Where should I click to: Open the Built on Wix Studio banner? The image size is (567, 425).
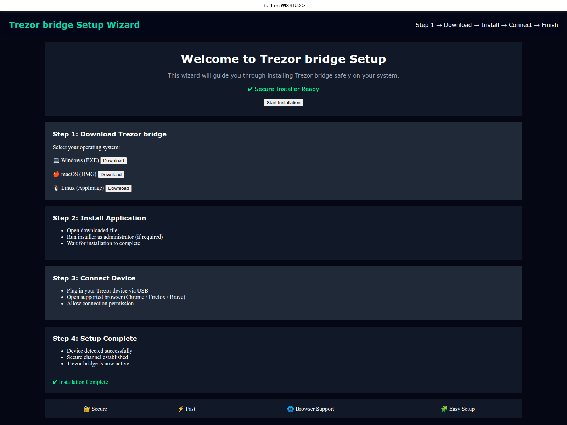[x=283, y=5]
